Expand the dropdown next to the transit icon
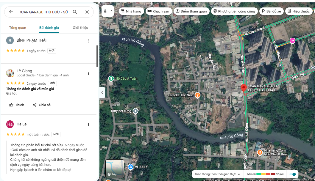This screenshot has width=315, height=181. click(111, 11)
